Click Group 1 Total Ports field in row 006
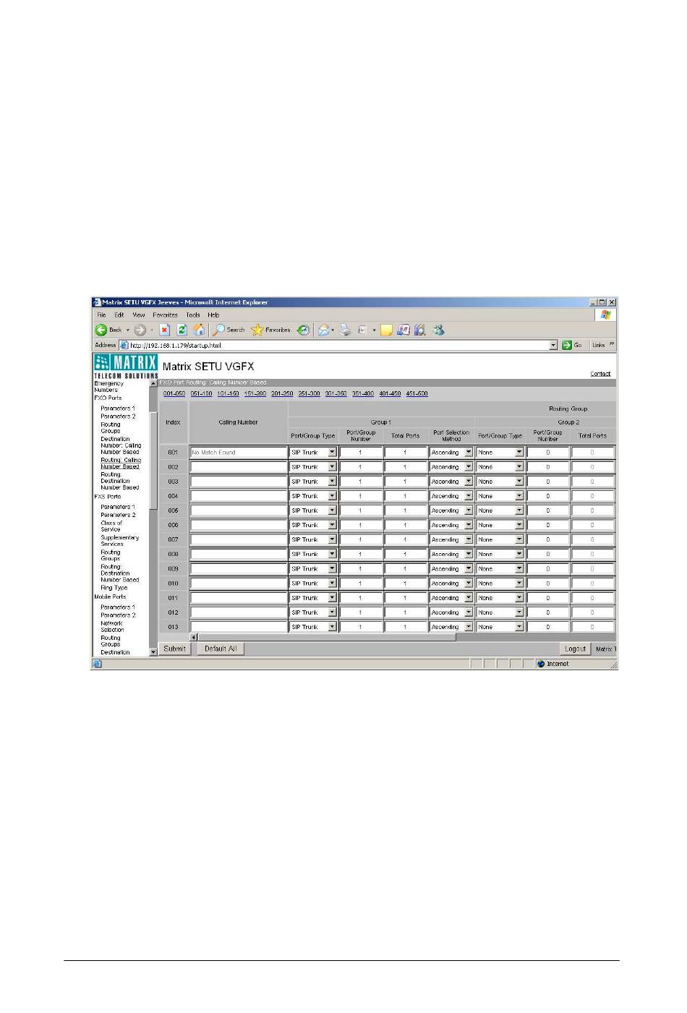This screenshot has height=1013, width=687. 405,525
